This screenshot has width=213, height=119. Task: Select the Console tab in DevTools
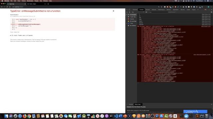pos(141,10)
